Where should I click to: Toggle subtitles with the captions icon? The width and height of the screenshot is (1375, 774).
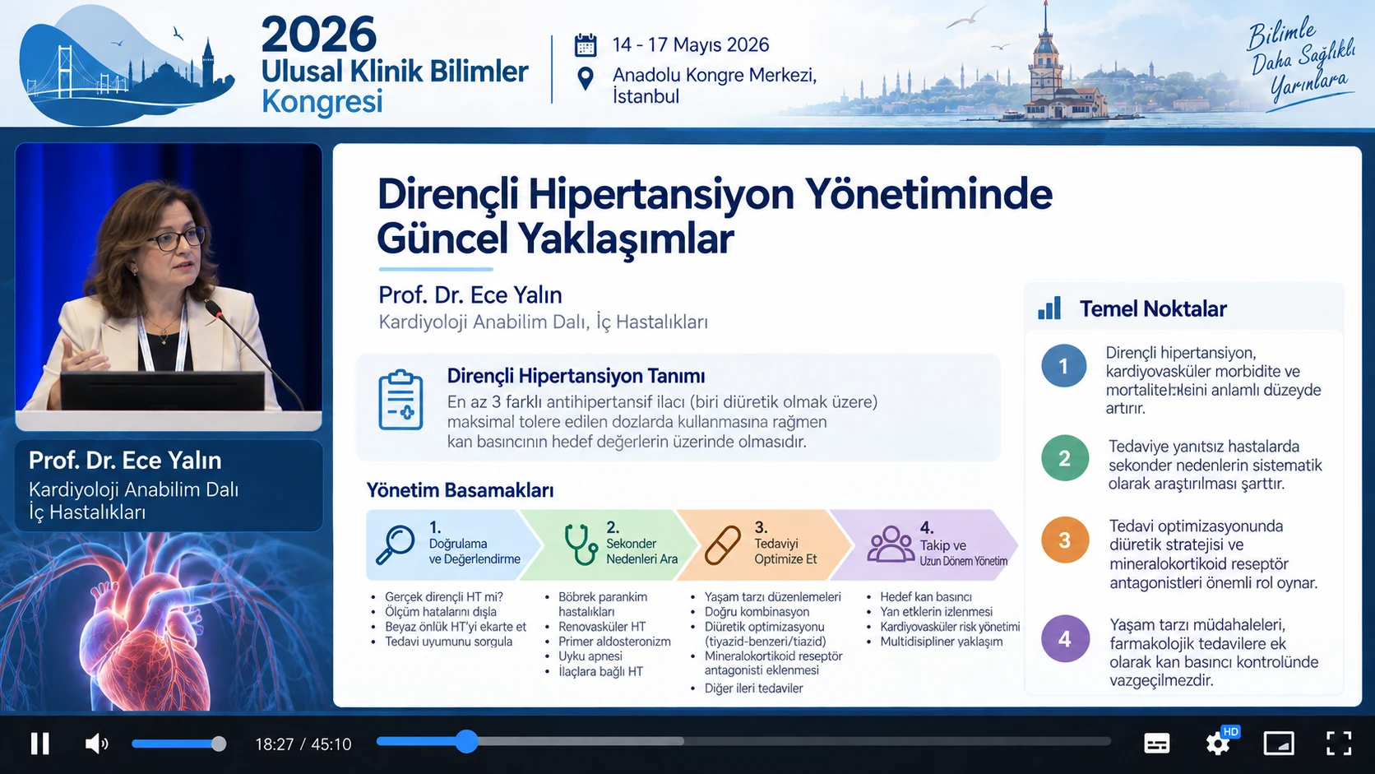click(1157, 744)
